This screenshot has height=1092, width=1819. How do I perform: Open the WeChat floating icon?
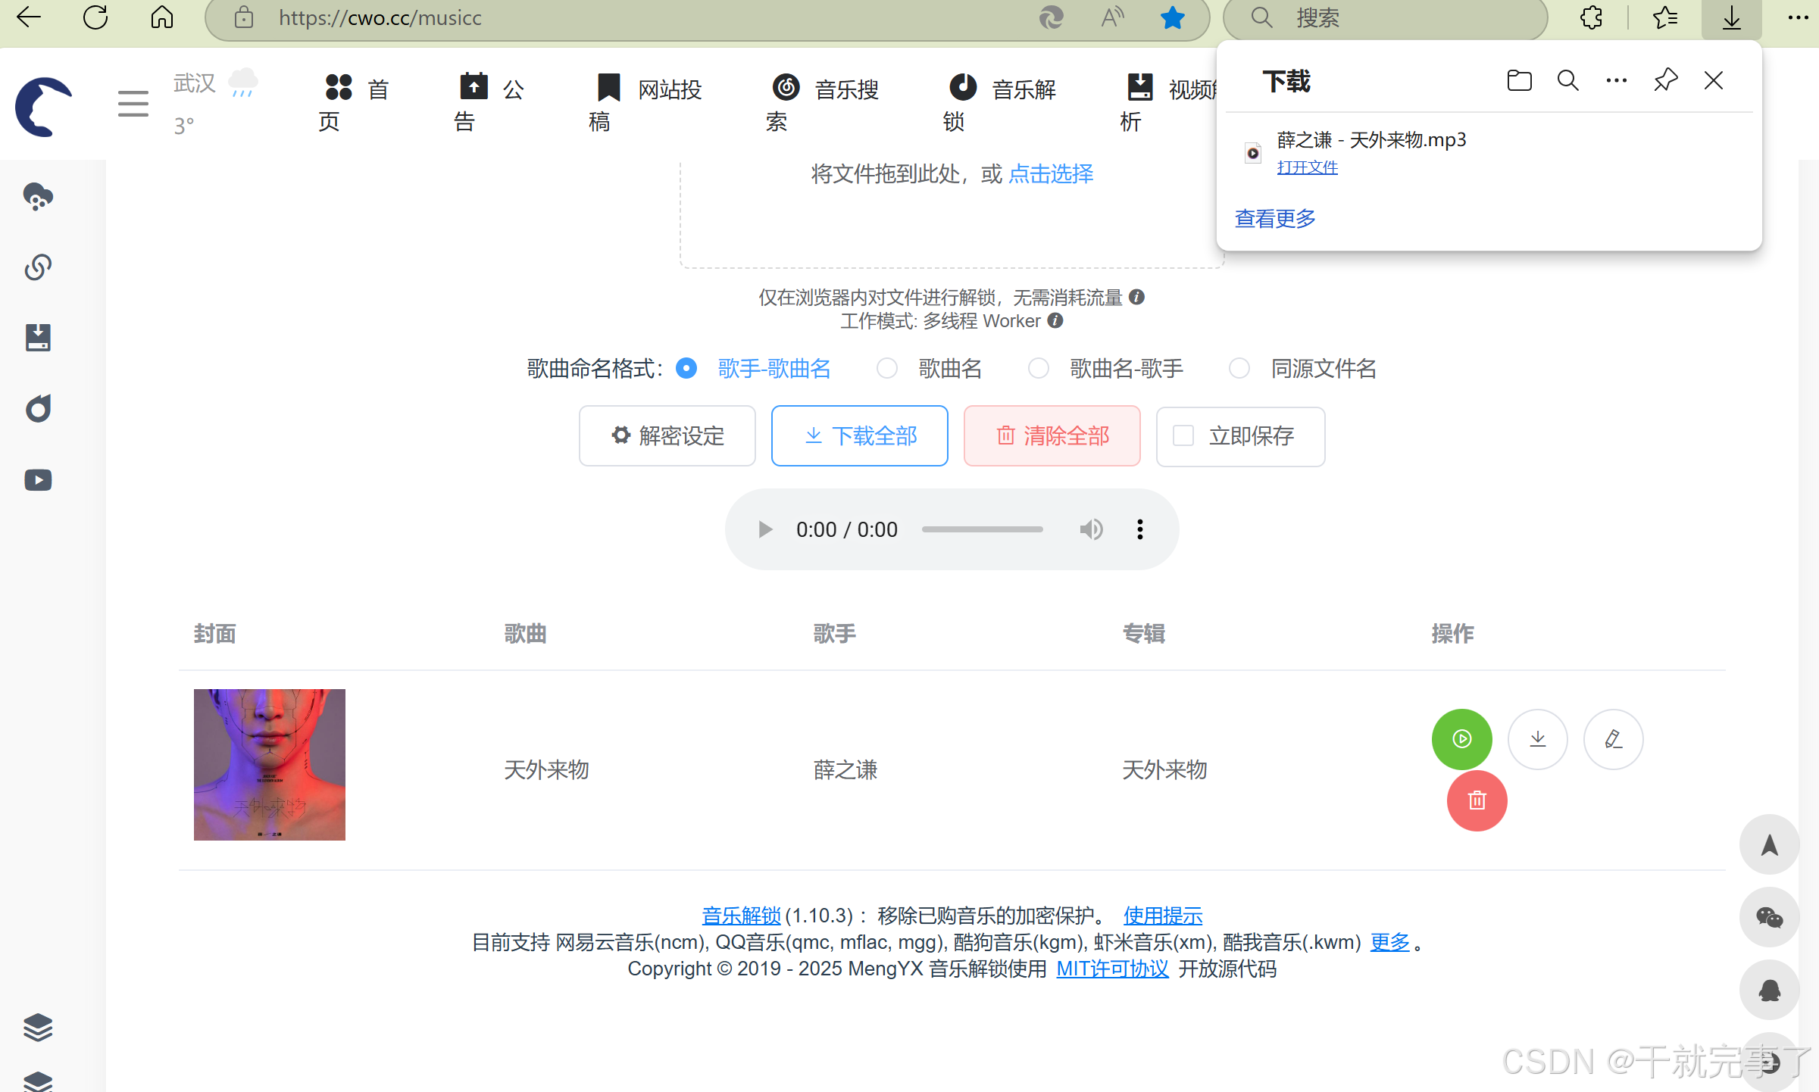coord(1769,917)
